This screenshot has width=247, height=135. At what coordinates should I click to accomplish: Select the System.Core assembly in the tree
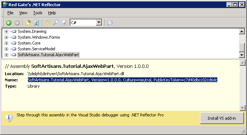pos(29,43)
